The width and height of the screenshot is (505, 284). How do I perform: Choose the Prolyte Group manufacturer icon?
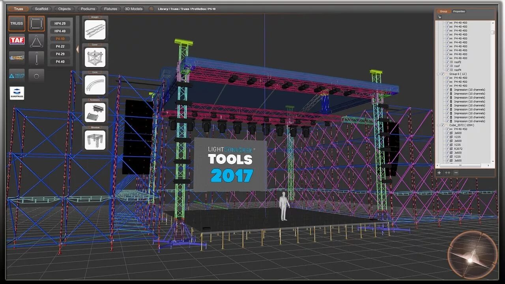(17, 75)
